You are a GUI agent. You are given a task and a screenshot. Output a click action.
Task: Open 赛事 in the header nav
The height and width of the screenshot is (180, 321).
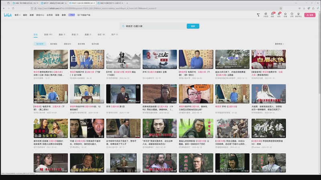pyautogui.click(x=64, y=15)
